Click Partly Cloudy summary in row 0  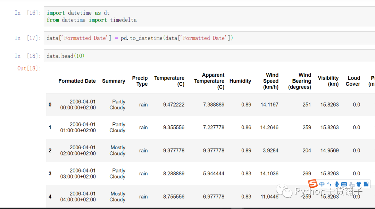[x=117, y=104]
